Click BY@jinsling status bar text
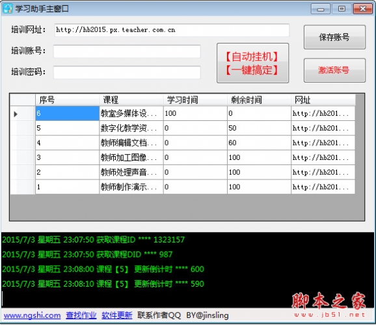The width and height of the screenshot is (376, 325). point(208,315)
